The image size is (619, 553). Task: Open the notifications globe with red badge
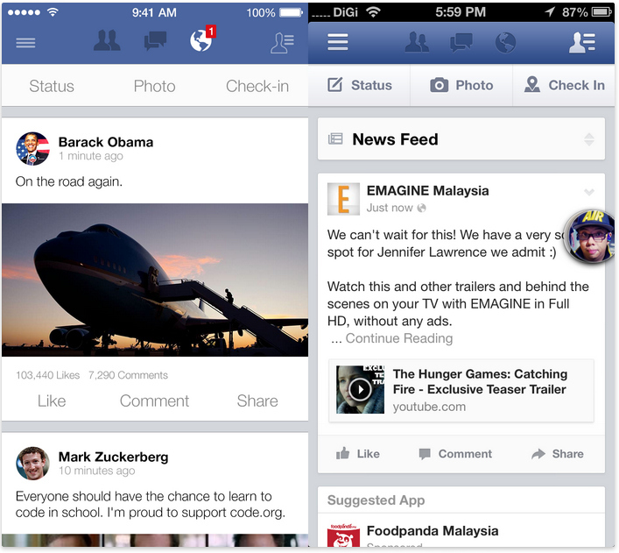point(202,40)
